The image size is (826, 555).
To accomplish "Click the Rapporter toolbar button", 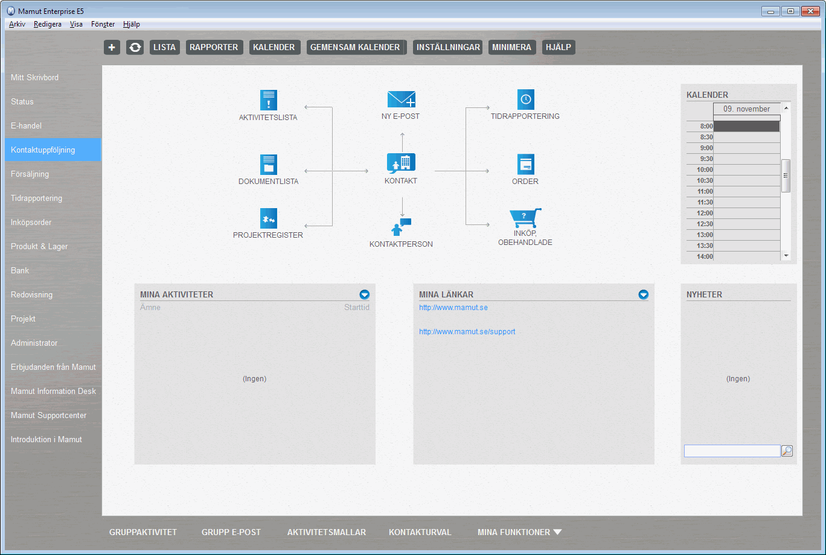I will click(x=214, y=48).
